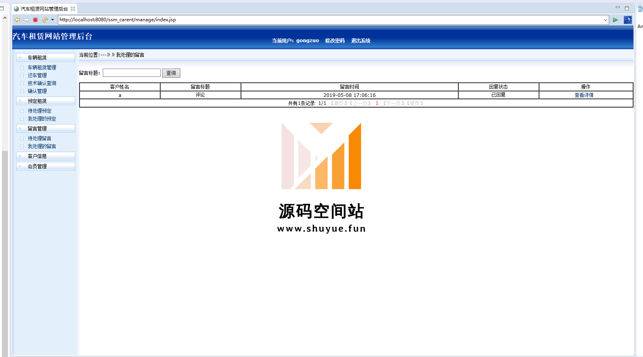This screenshot has width=643, height=357.
Task: Click the 留言标题 search input field
Action: pyautogui.click(x=132, y=73)
